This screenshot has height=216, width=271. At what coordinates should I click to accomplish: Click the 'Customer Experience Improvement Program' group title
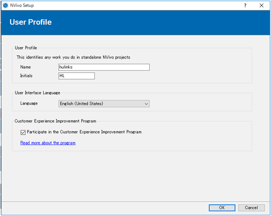(55, 121)
